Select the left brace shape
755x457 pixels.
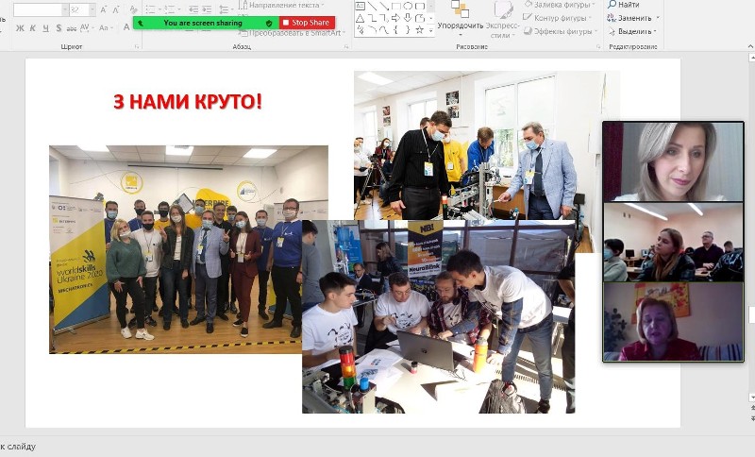[x=396, y=30]
